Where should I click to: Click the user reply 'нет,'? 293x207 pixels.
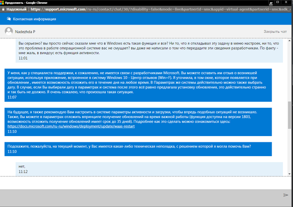(x=22, y=167)
